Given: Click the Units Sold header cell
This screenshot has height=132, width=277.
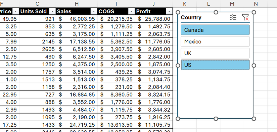Looking at the screenshot, I should (38, 11).
